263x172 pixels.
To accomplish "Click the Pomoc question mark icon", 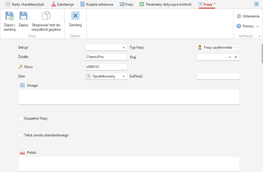I will (239, 26).
